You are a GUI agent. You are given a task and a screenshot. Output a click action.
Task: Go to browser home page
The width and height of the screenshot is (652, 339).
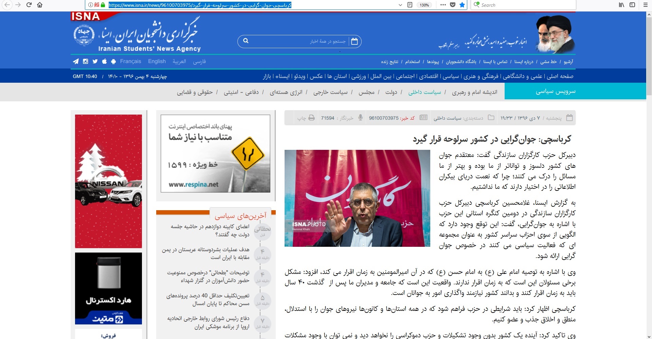click(40, 5)
